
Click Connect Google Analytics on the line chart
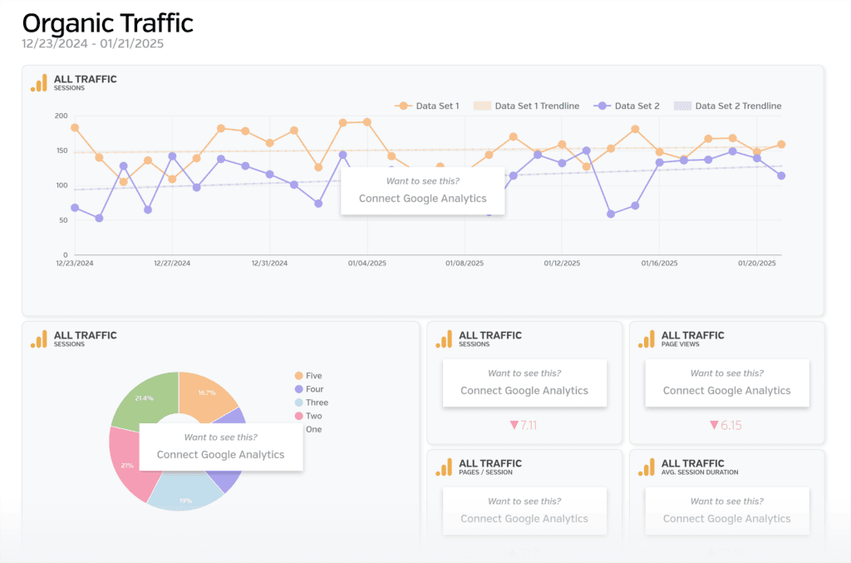click(422, 198)
